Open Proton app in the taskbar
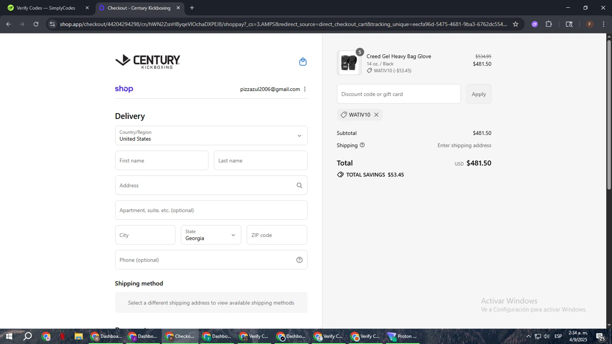 click(403, 336)
